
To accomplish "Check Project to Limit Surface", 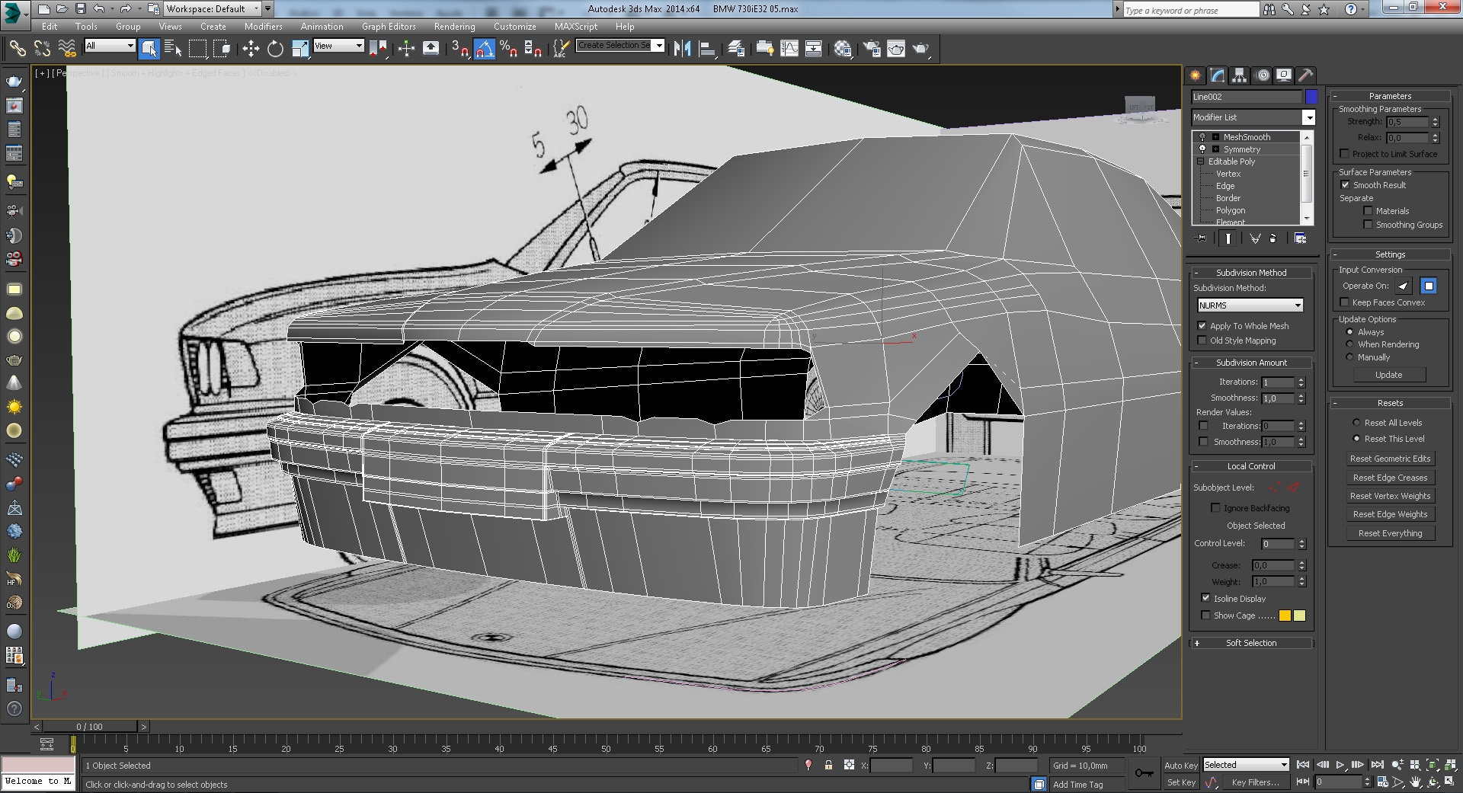I will (1345, 154).
